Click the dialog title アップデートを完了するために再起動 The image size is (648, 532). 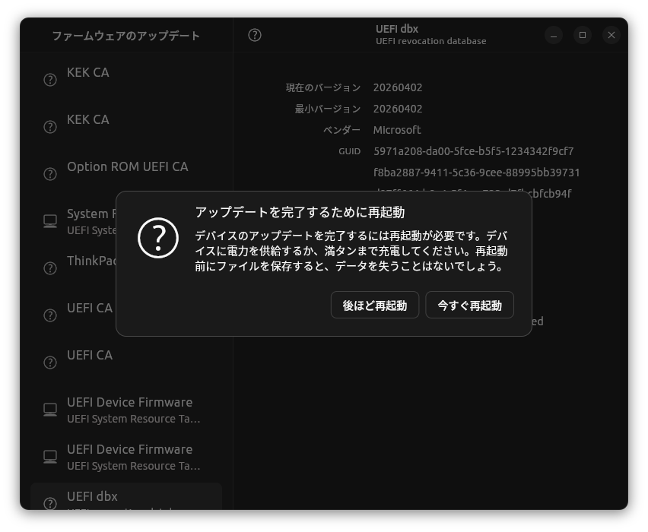300,212
